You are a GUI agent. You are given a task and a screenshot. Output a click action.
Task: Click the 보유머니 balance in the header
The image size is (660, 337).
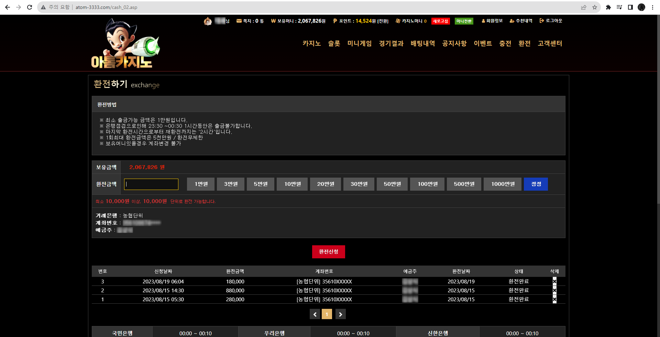[x=298, y=21]
